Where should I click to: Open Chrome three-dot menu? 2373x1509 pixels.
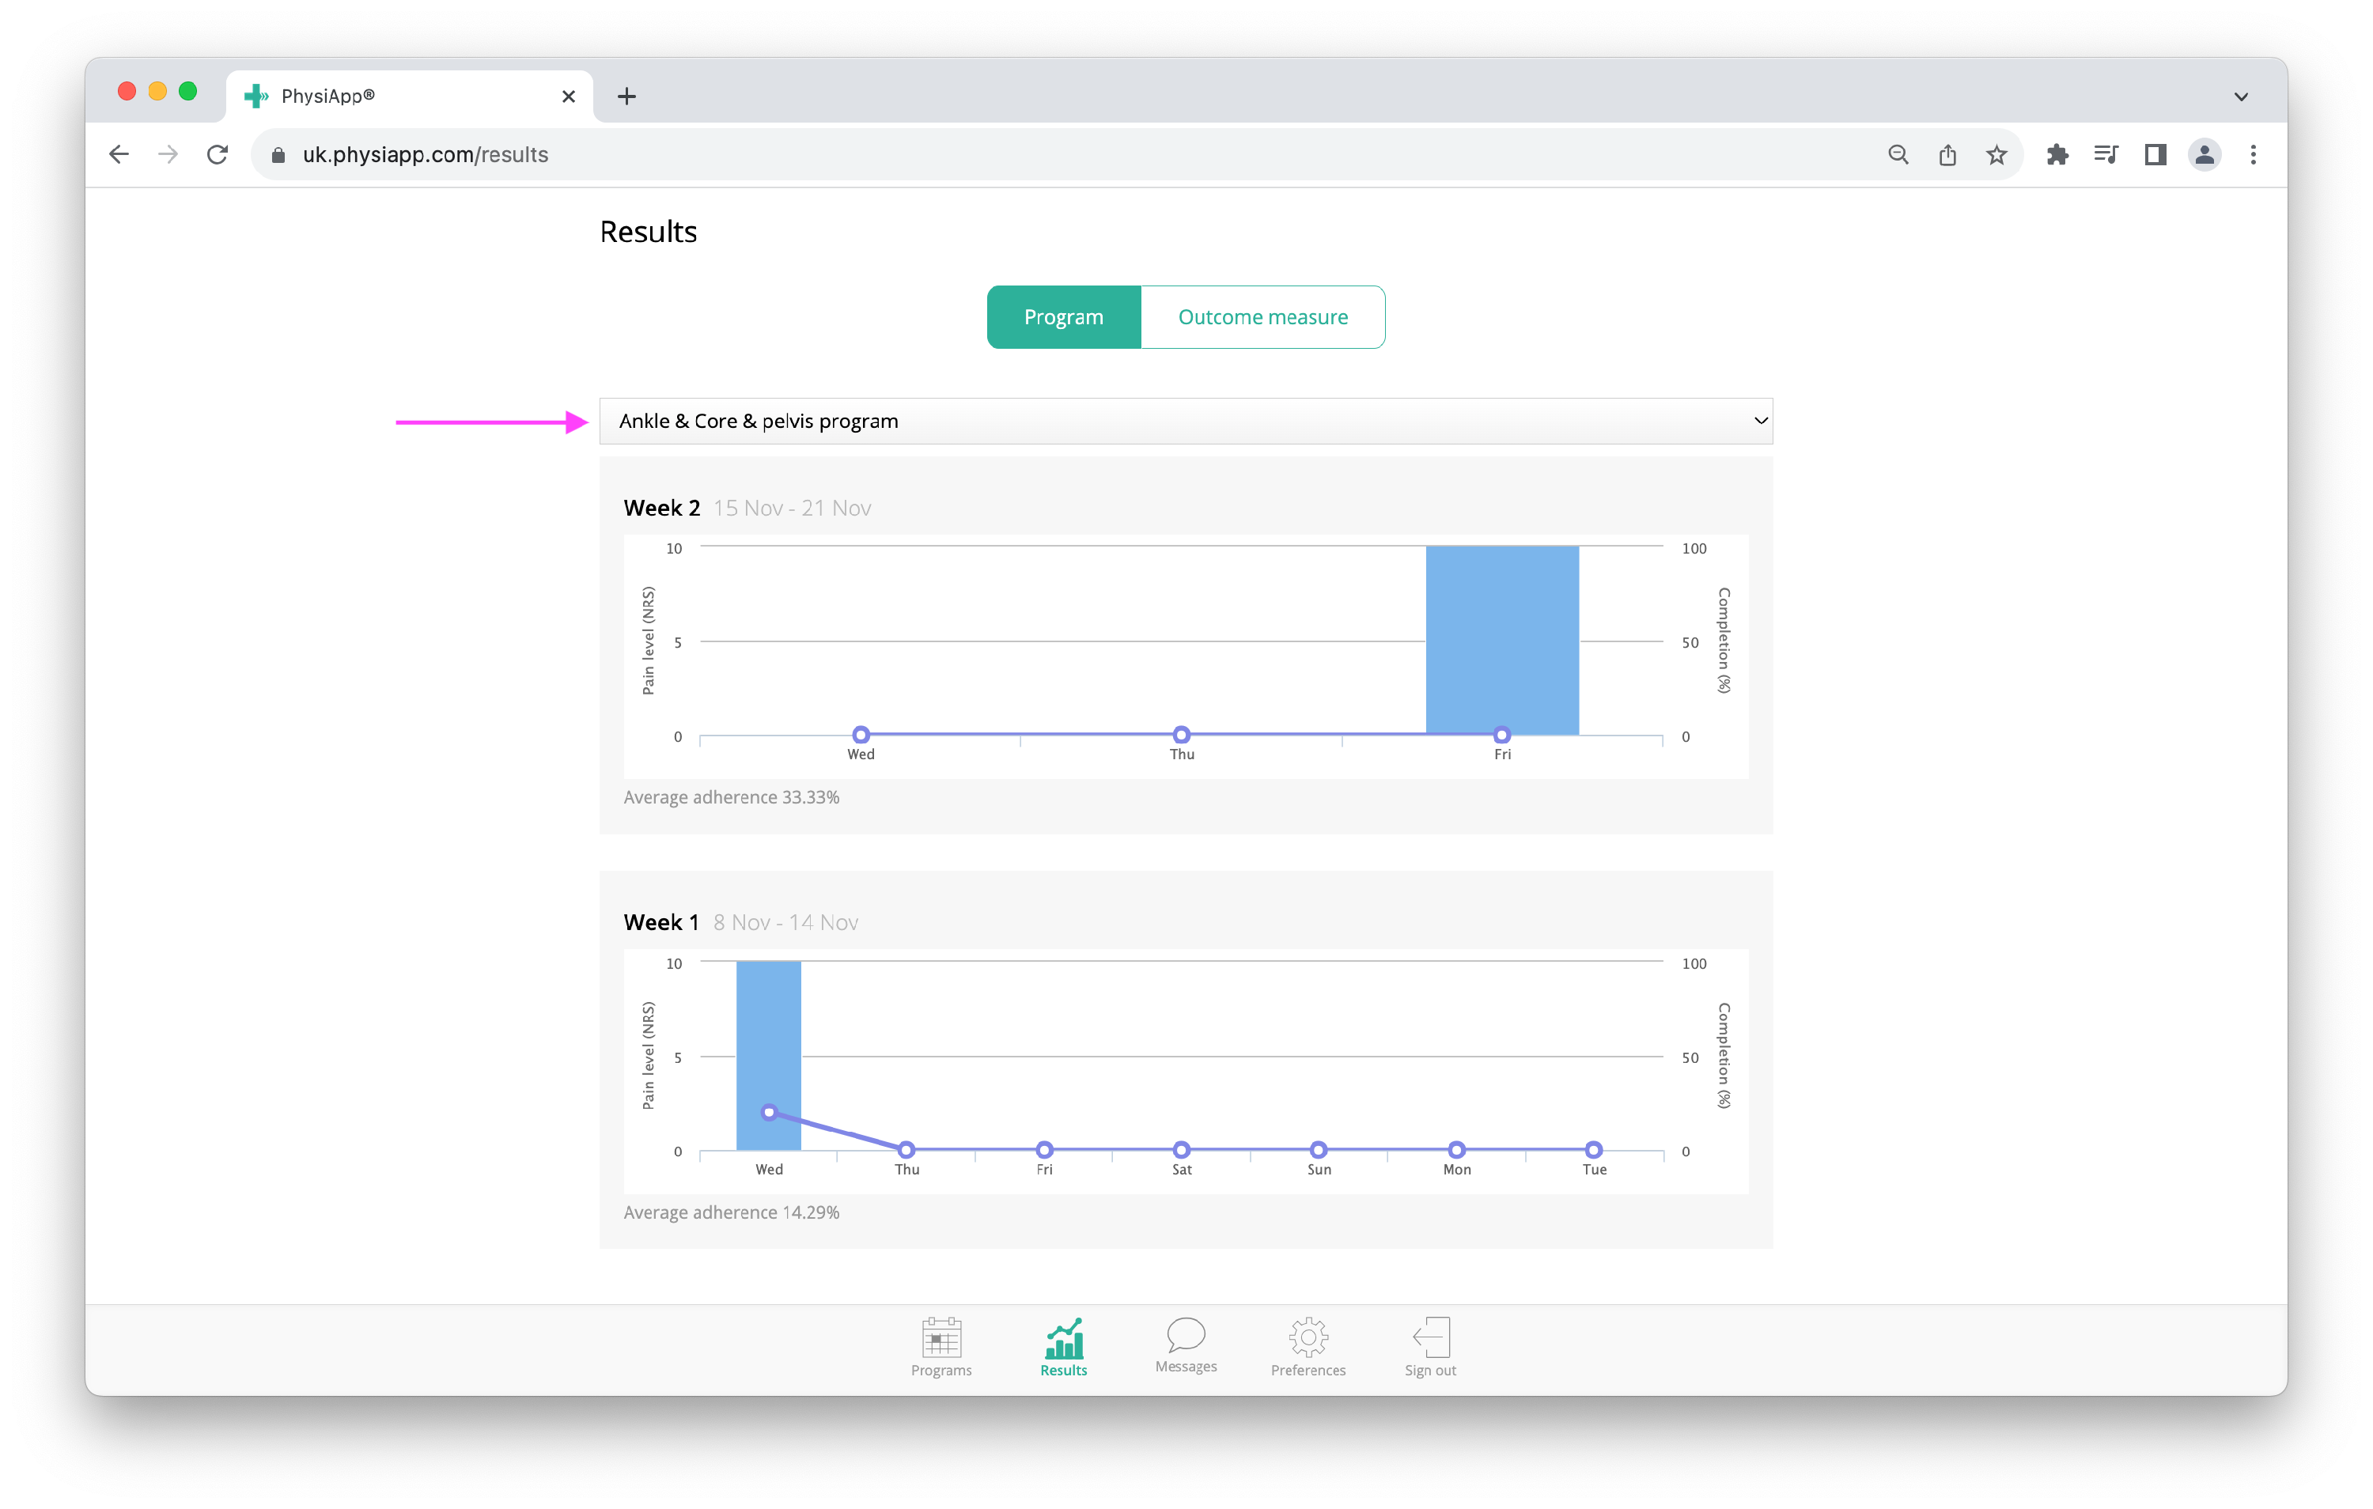pyautogui.click(x=2254, y=155)
